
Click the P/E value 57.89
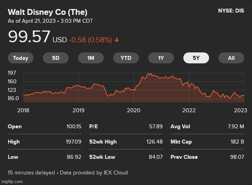(156, 127)
